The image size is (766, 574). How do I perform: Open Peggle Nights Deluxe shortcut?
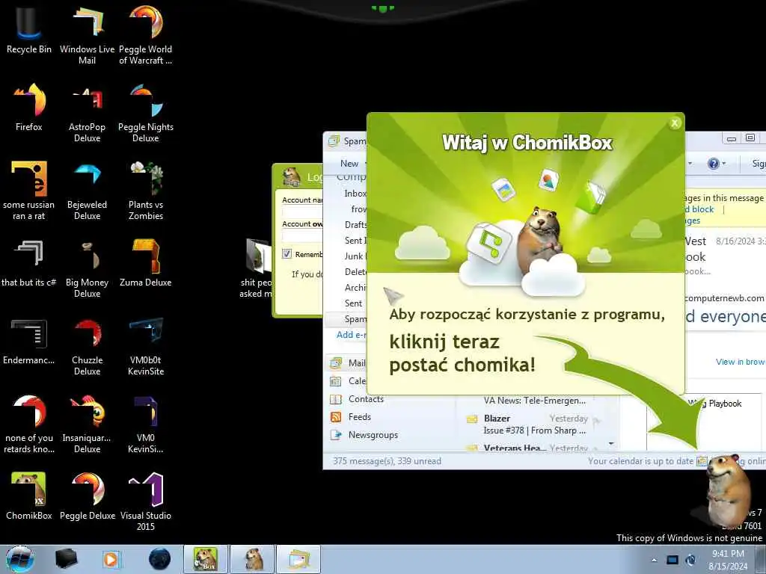[146, 112]
